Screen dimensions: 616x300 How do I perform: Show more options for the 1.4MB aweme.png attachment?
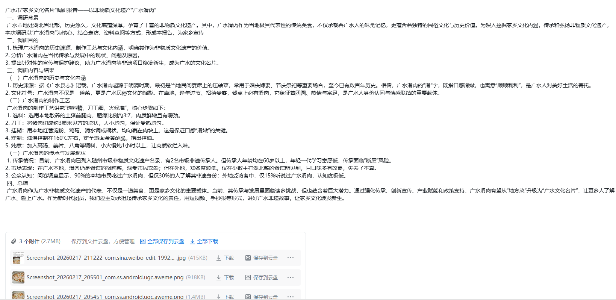point(290,297)
